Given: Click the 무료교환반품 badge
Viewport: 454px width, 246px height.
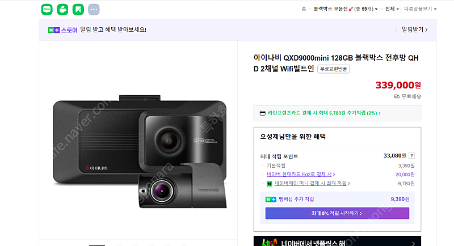Looking at the screenshot, I should (x=334, y=69).
